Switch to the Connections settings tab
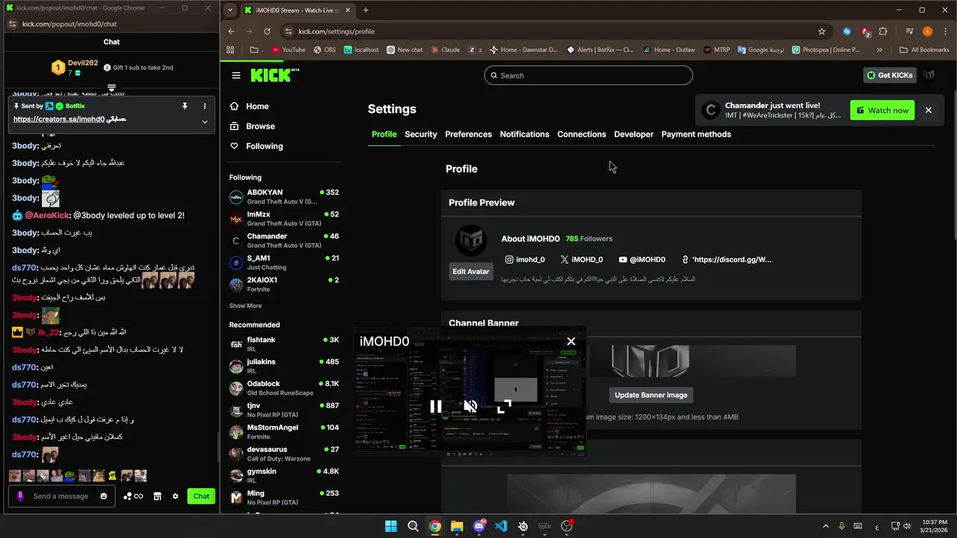 click(582, 134)
